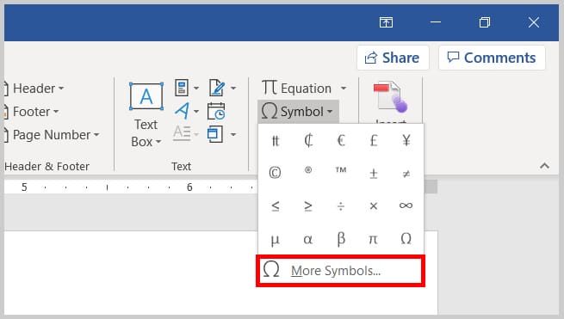Click the Quick Parts icon
The height and width of the screenshot is (319, 564).
(x=182, y=88)
